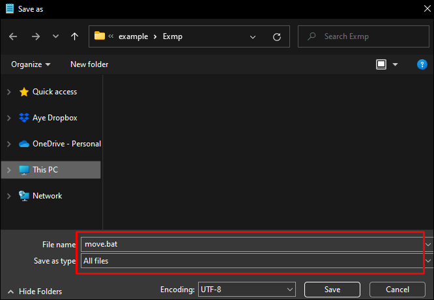Image resolution: width=434 pixels, height=300 pixels.
Task: Select the Aye Dropbox icon
Action: tap(24, 118)
